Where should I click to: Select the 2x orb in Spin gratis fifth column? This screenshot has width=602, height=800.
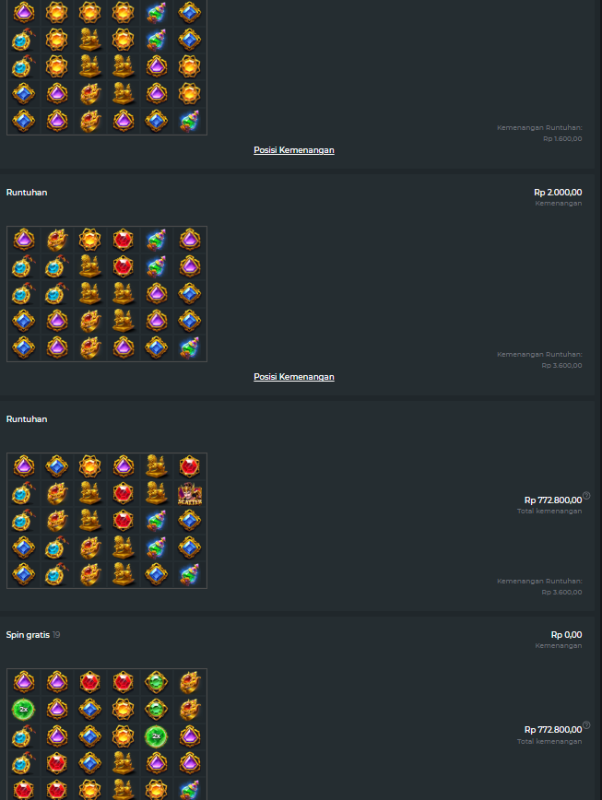[x=156, y=736]
